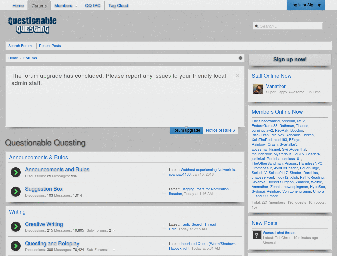Image resolution: width=341 pixels, height=256 pixels.
Task: Open Odin's profile link
Action: click(x=173, y=229)
